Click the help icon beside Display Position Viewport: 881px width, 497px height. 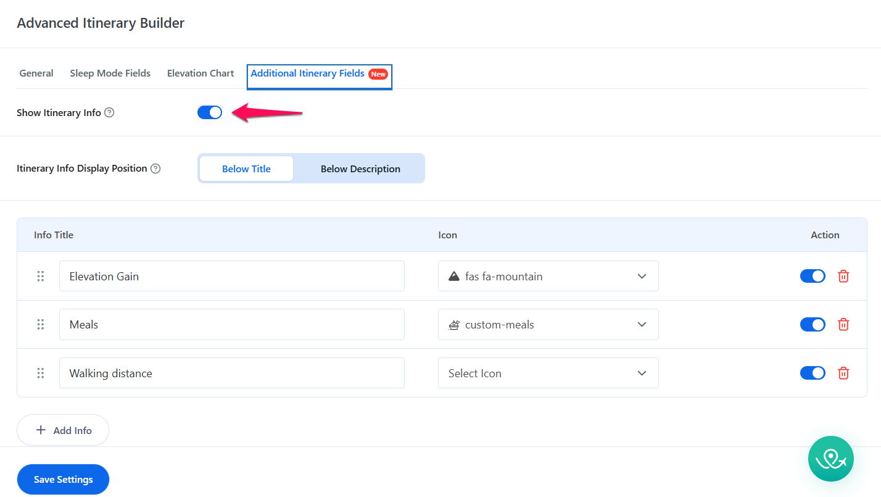(x=155, y=169)
